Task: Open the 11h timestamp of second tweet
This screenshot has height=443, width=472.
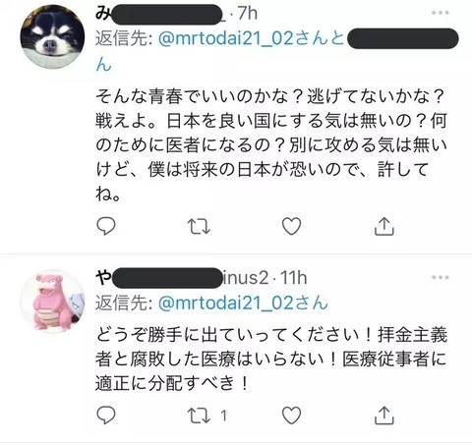Action: tap(294, 278)
